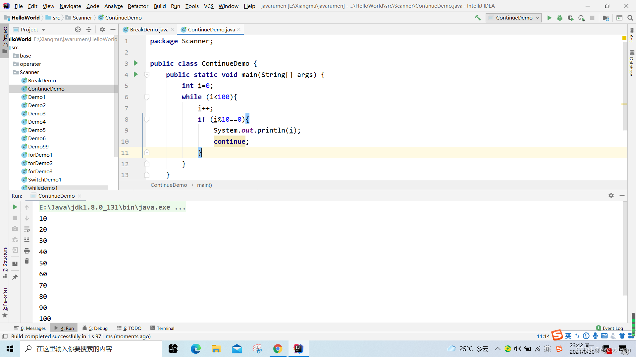Click main() in the editor breadcrumb

204,185
